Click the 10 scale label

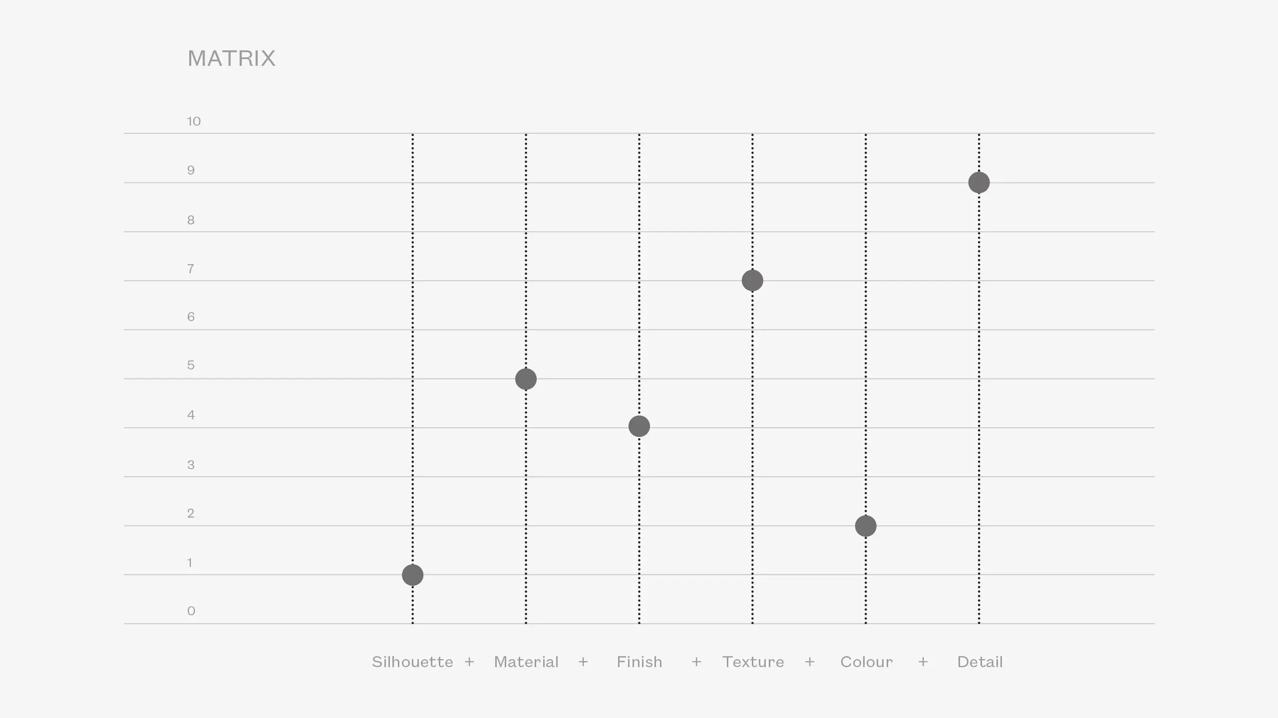tap(194, 121)
